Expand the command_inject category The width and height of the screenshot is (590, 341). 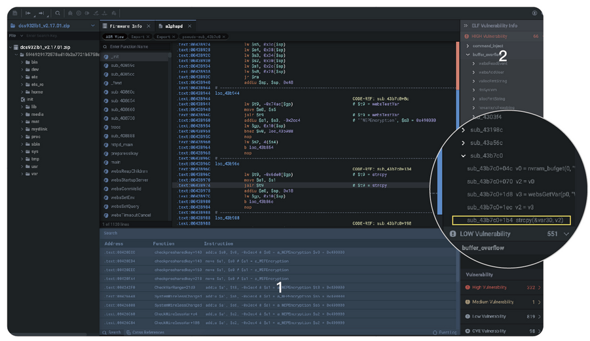tap(468, 46)
